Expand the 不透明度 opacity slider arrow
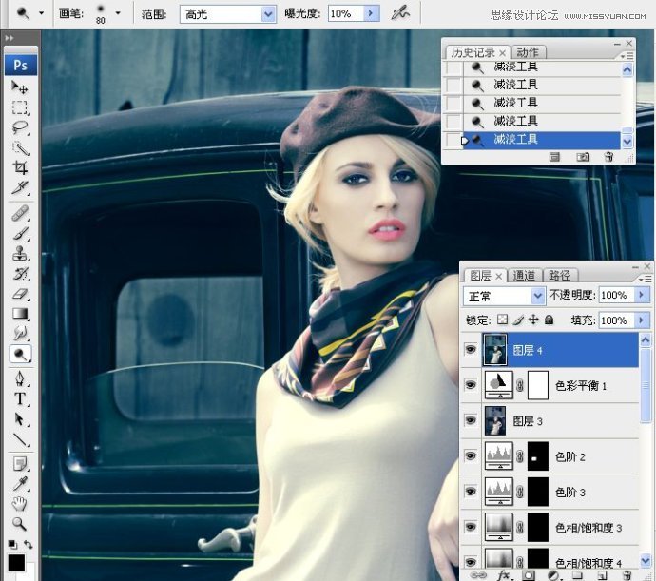The height and width of the screenshot is (581, 656). click(642, 296)
